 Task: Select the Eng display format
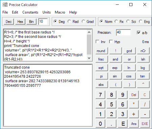(144, 22)
